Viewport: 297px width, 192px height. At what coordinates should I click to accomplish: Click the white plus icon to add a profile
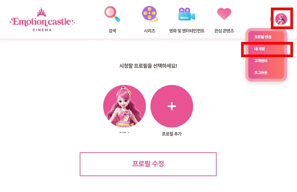pos(172,106)
